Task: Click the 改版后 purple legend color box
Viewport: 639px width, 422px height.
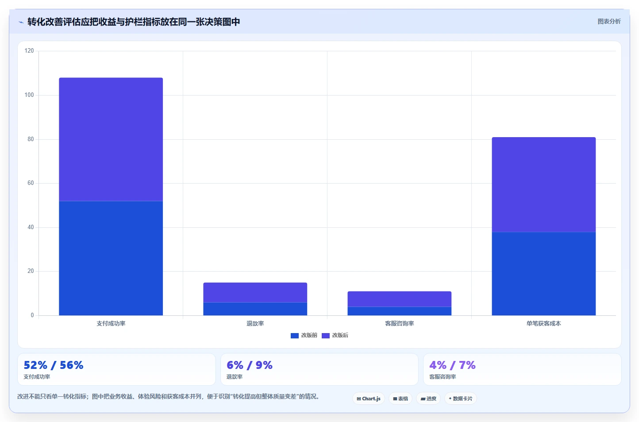Action: [x=326, y=336]
